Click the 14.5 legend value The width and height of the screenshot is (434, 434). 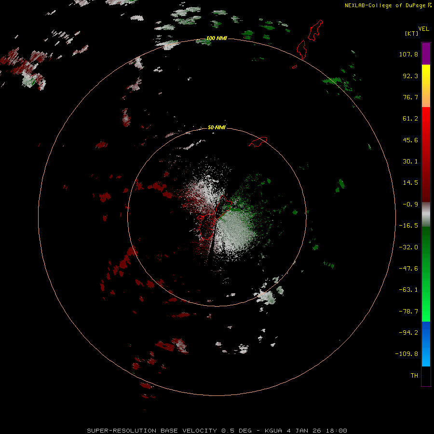[x=410, y=183]
